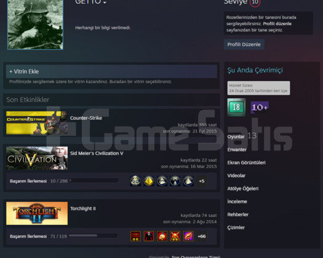
Task: Open Civilization V Başarım İlerlemesi label
Action: click(28, 181)
